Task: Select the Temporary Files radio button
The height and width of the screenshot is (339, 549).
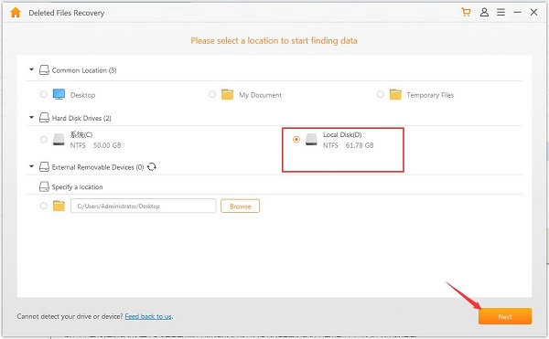Action: tap(381, 94)
